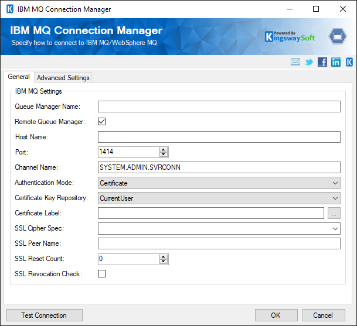Open the email envelope icon
This screenshot has height=326, width=357.
295,61
